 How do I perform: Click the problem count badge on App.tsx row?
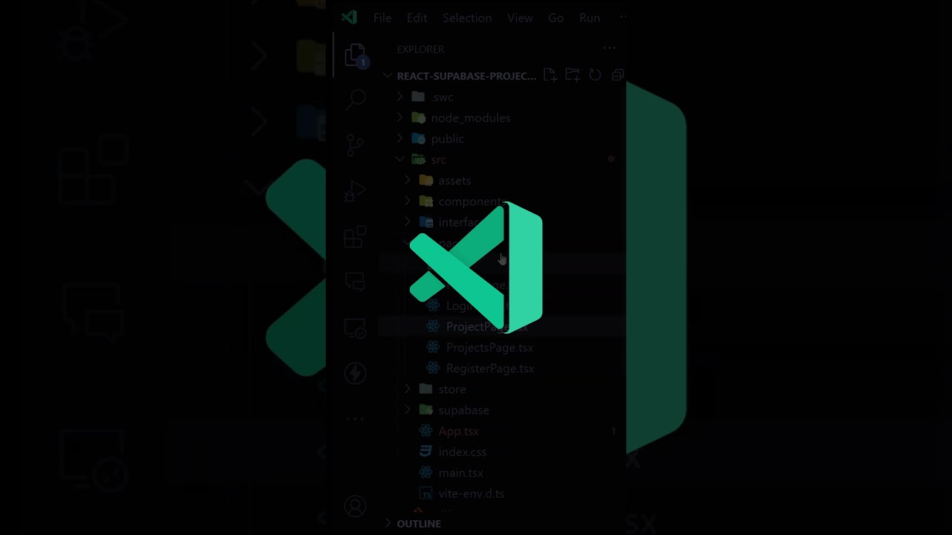tap(614, 431)
